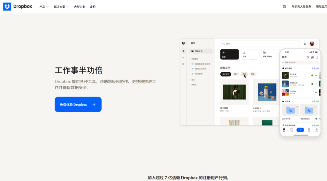Open the 大型企业 menu item
327x181 pixels.
click(x=80, y=7)
